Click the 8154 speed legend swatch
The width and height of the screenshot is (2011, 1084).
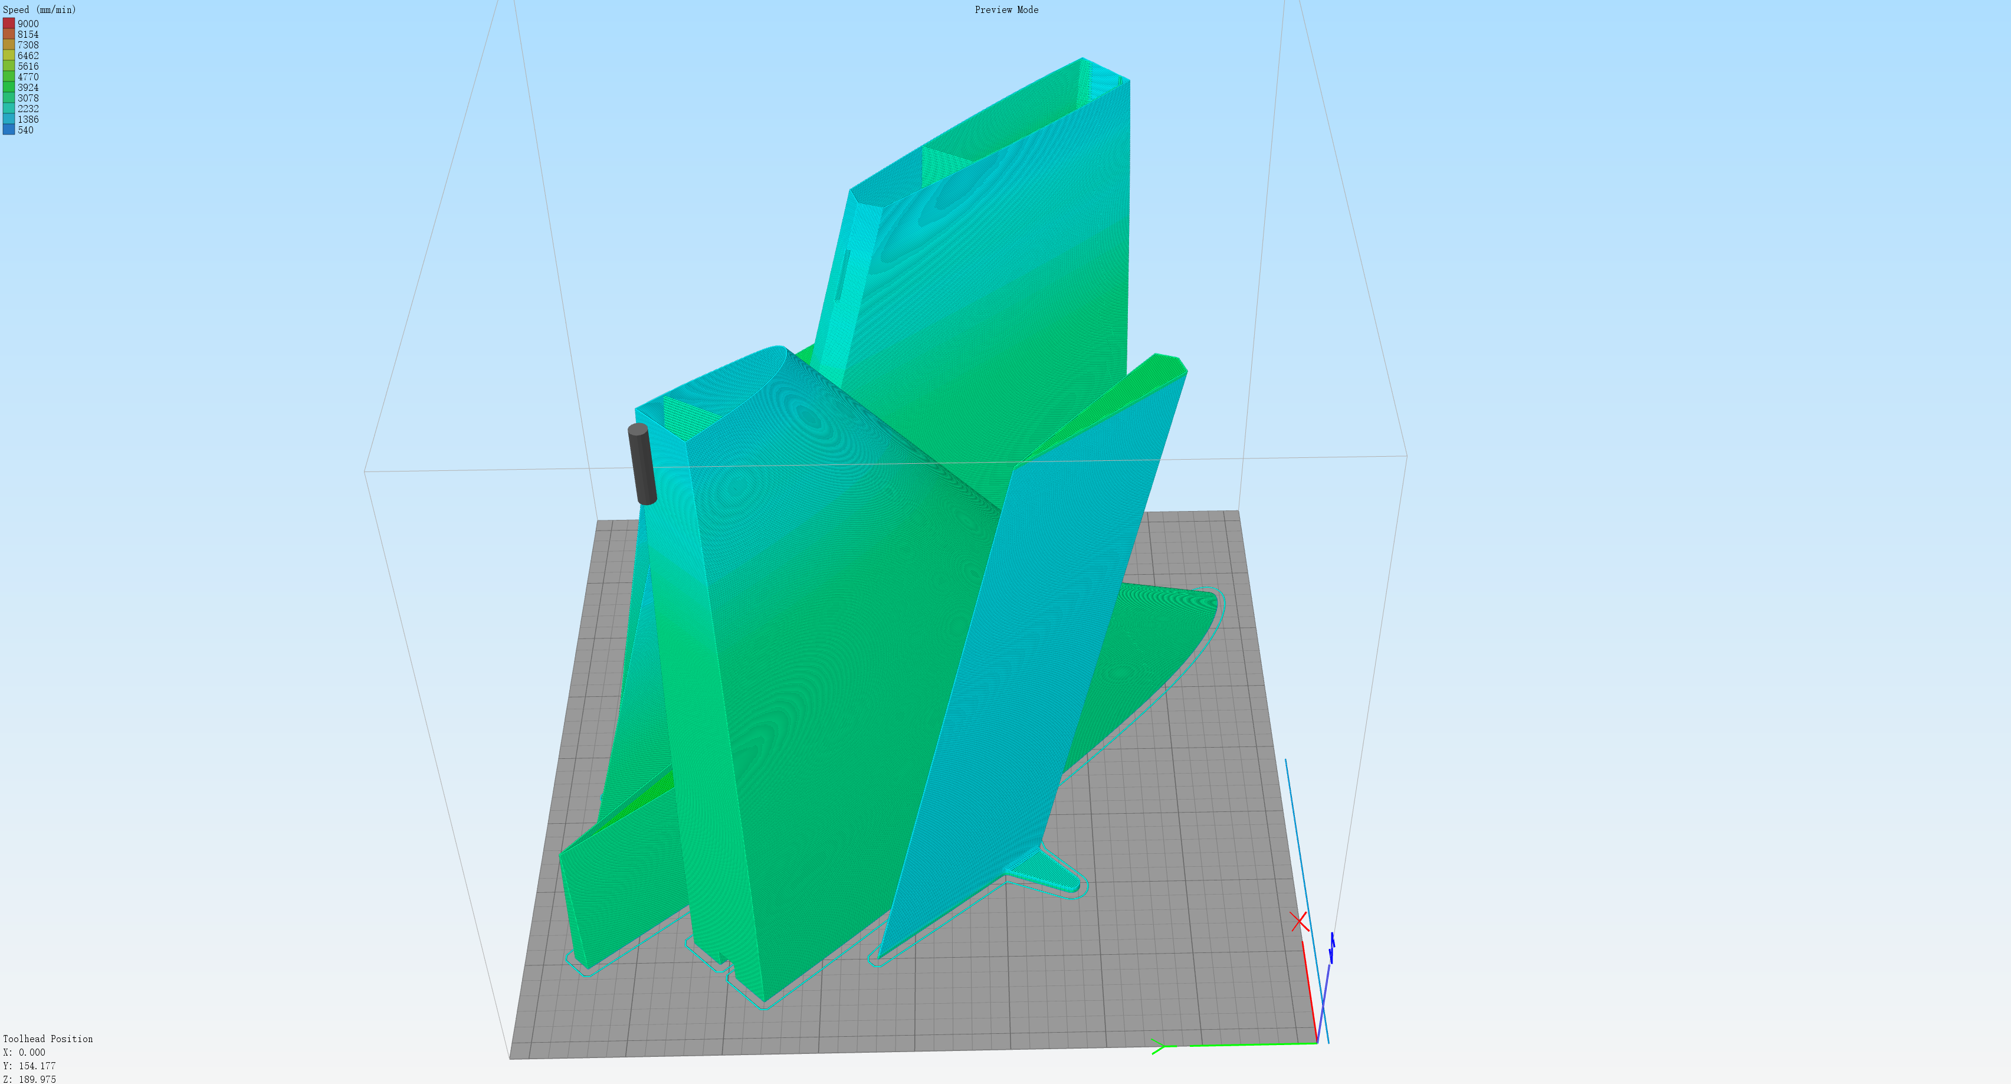point(9,34)
